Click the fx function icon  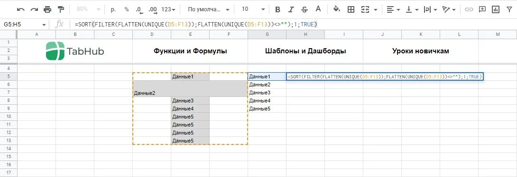60,24
